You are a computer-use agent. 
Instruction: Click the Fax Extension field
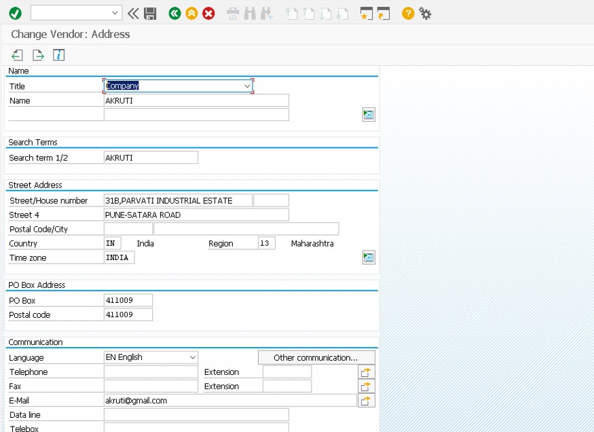287,386
